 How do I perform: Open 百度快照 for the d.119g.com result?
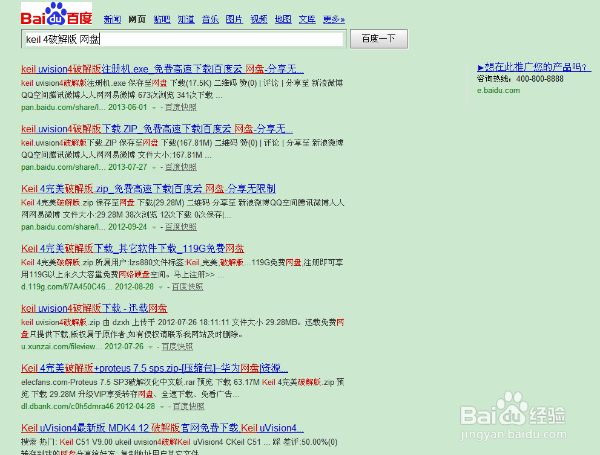click(188, 287)
